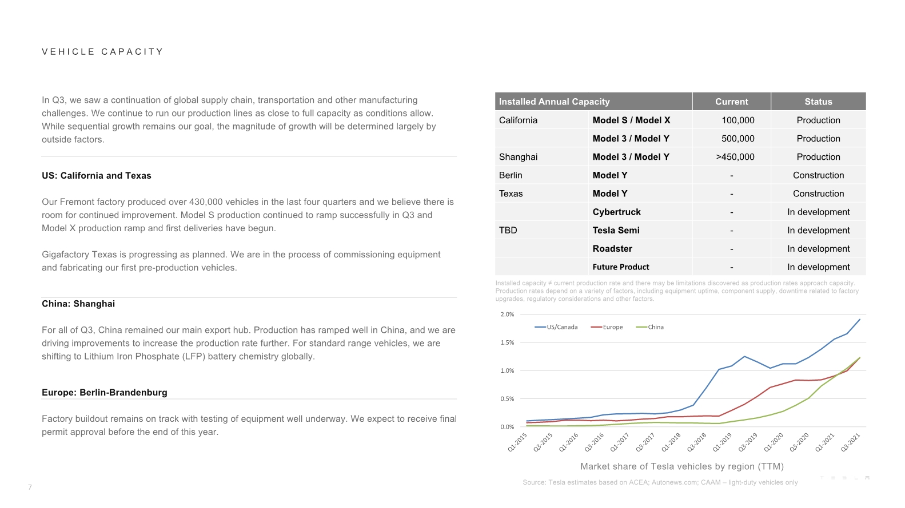
Task: Click the VEHICLE CAPACITY slide title
Action: (x=103, y=52)
